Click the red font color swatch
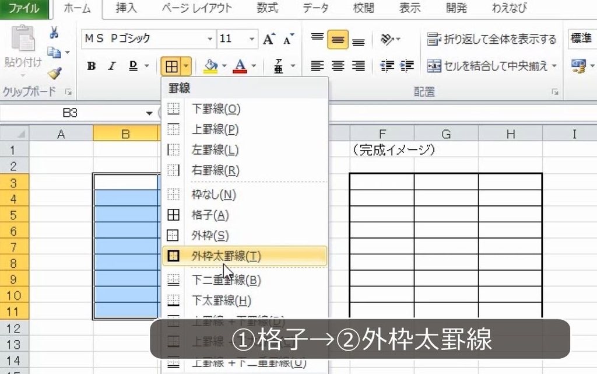597x374 pixels. (x=240, y=70)
